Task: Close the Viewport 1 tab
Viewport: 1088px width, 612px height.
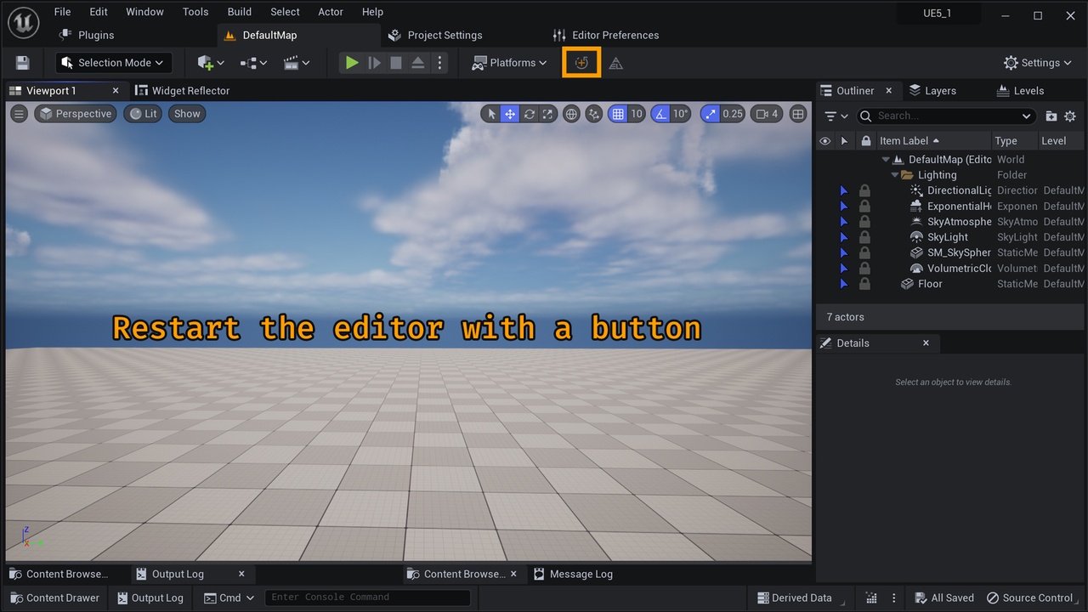Action: [x=116, y=91]
